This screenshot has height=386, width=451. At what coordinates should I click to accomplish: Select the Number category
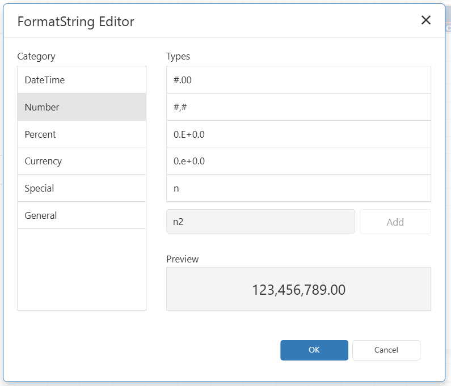[82, 107]
